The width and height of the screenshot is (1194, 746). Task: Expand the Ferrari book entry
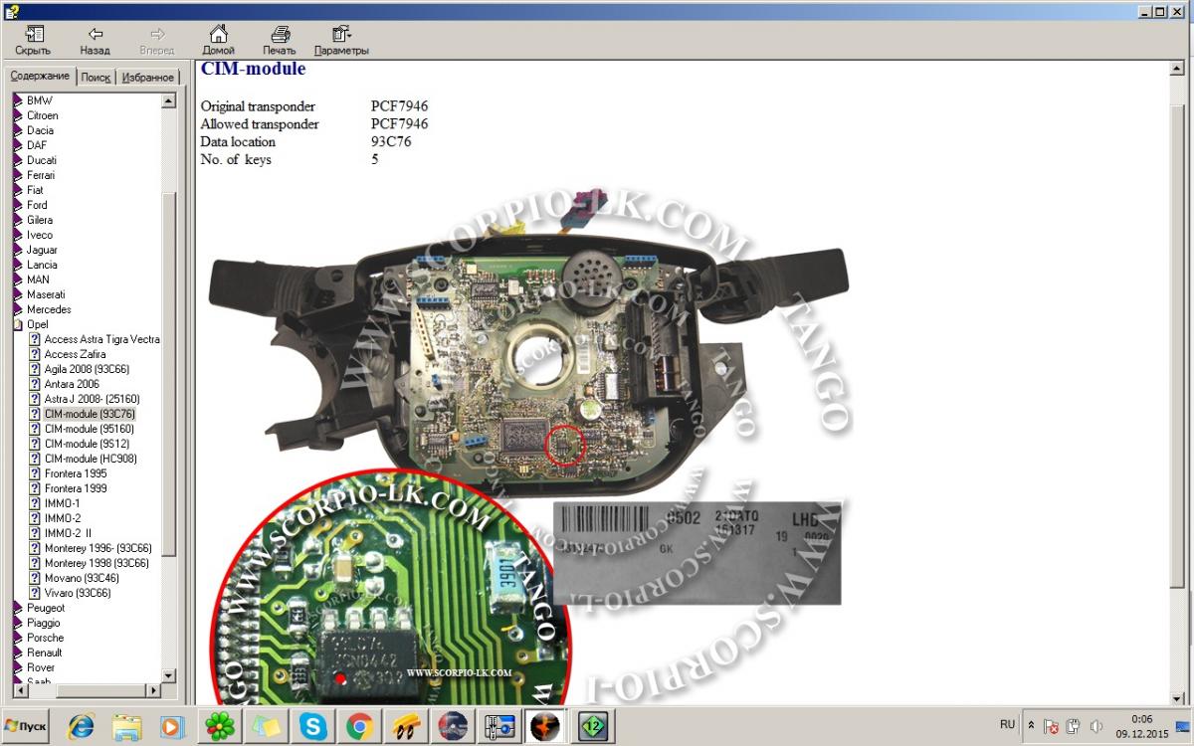(x=41, y=175)
